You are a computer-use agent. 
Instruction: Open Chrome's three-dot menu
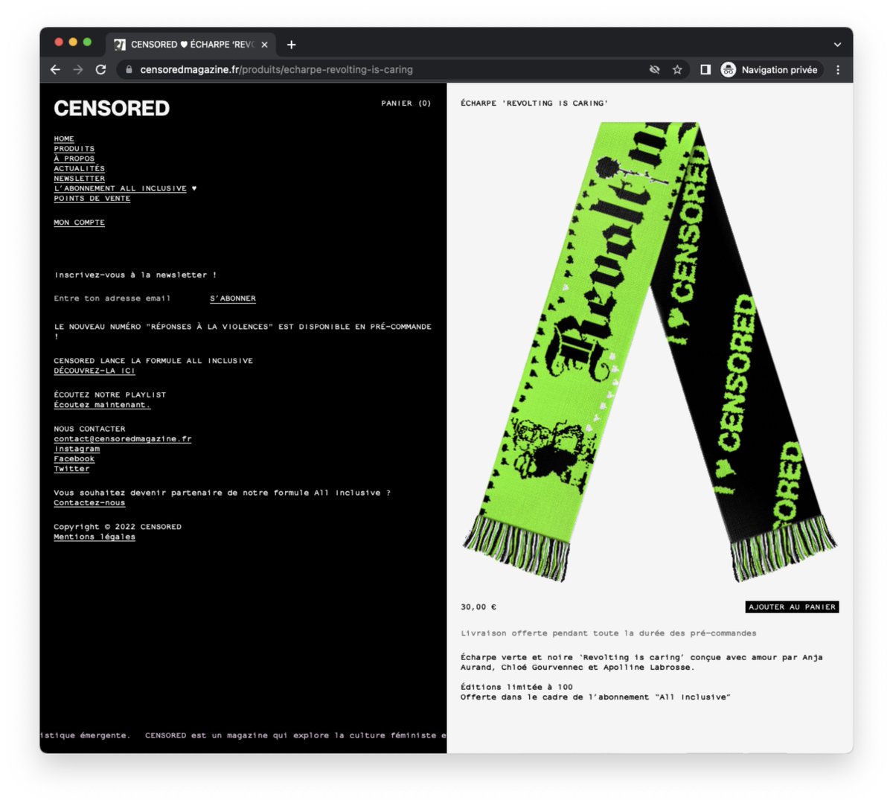tap(838, 69)
